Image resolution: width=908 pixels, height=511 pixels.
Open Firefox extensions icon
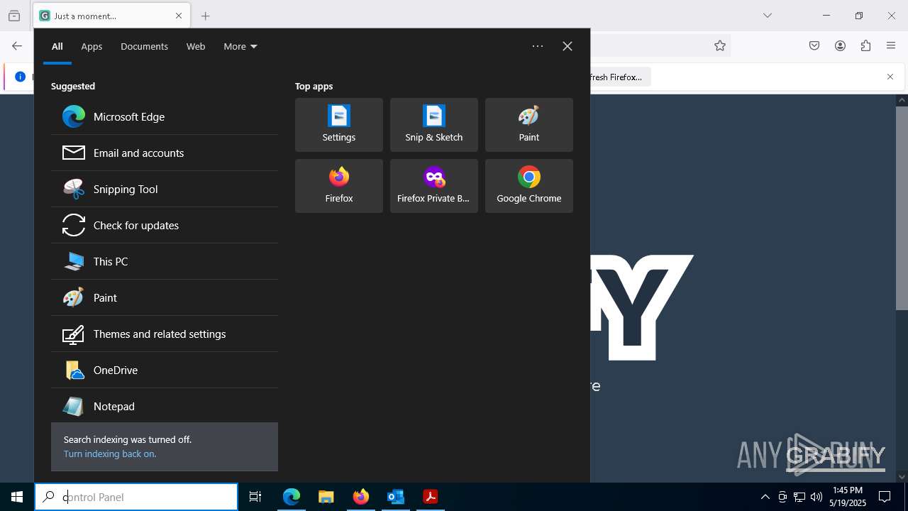coord(865,45)
